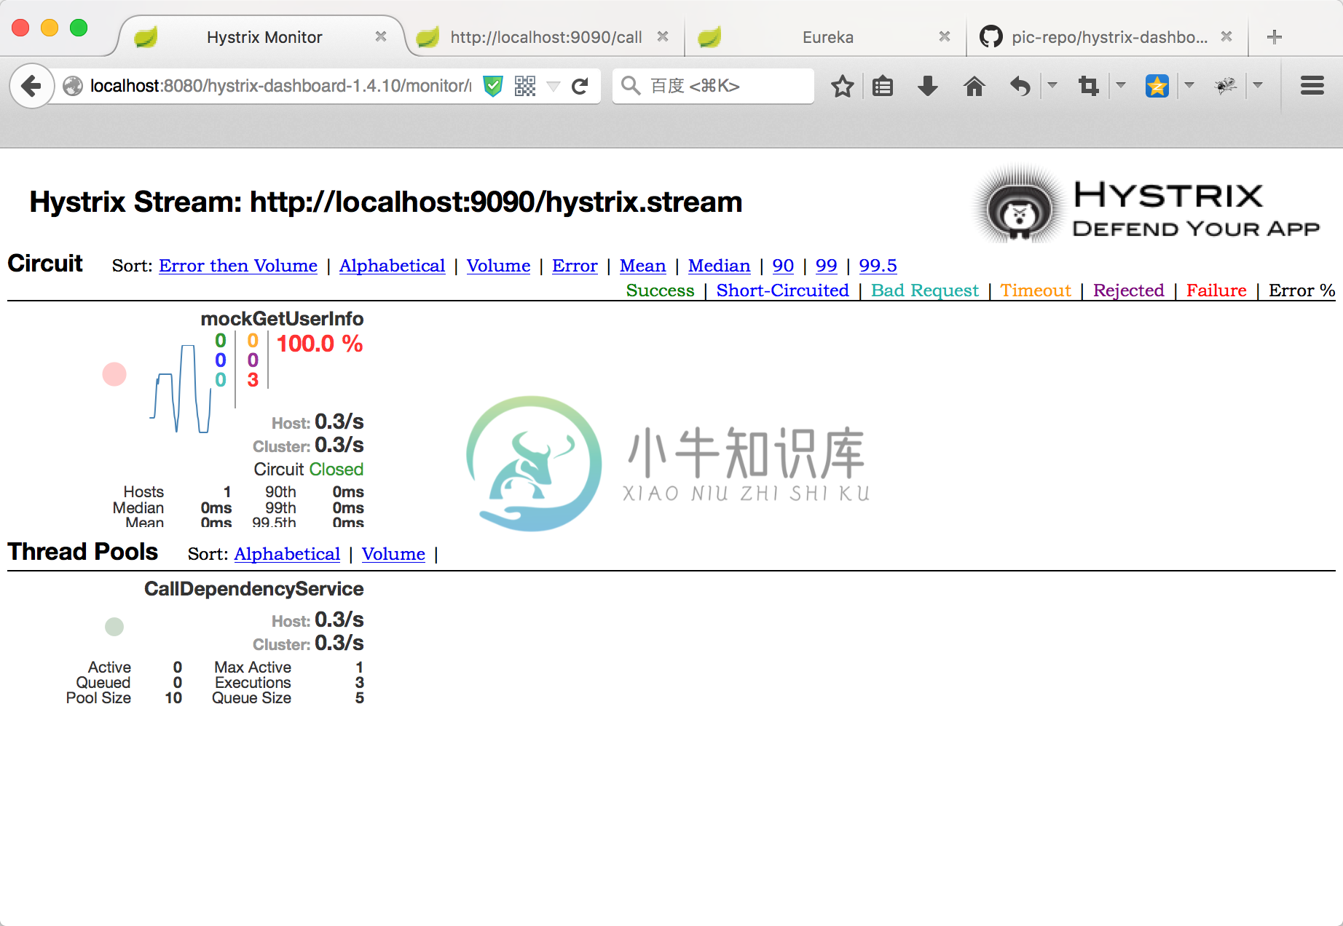Sort circuits by 90 percentile

click(x=783, y=266)
